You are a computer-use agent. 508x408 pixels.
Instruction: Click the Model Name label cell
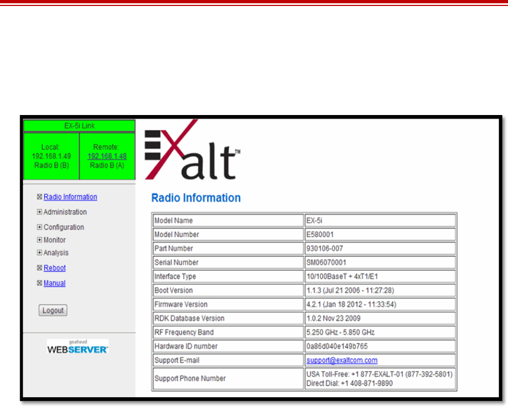[x=228, y=220]
